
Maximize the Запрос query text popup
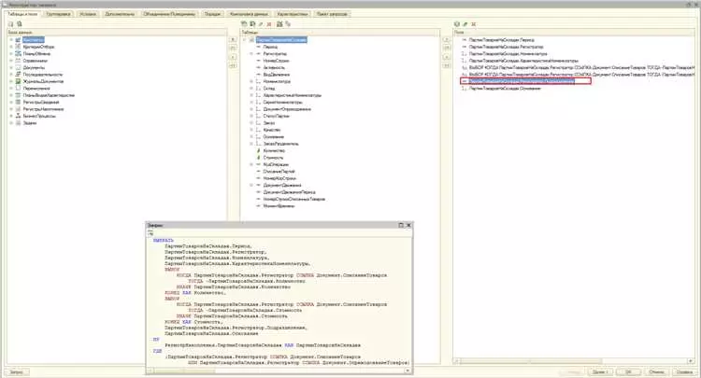pos(401,225)
